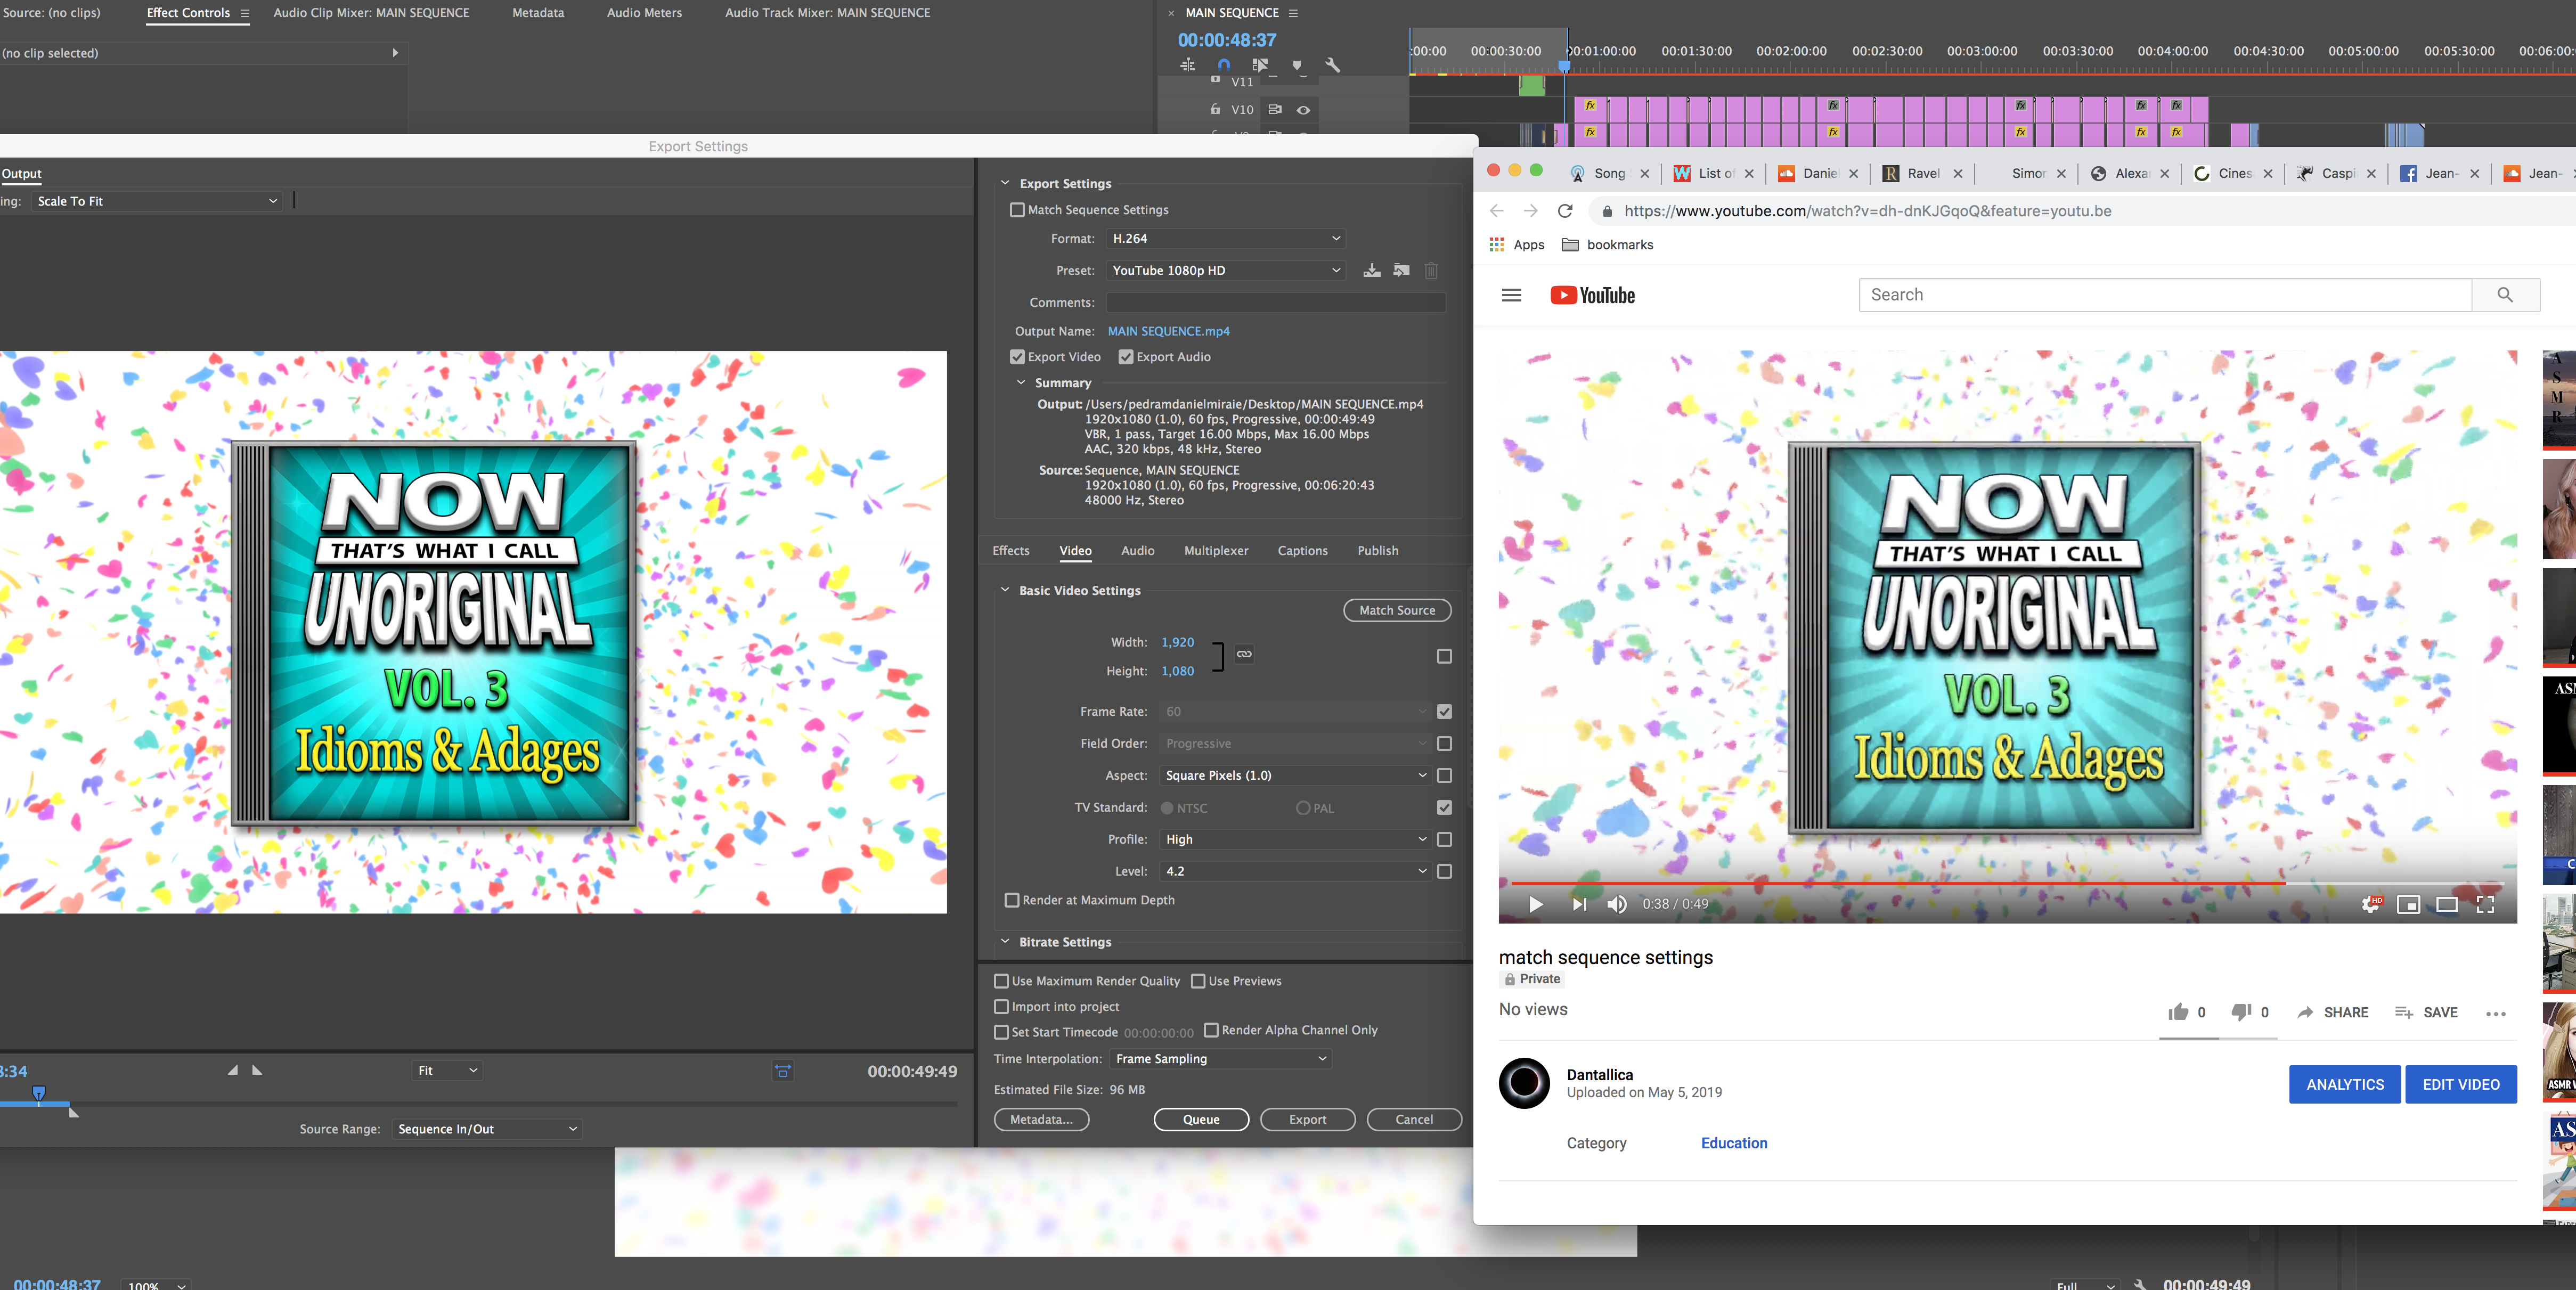Switch YouTube player to theater mode
2576x1290 pixels.
click(x=2447, y=904)
